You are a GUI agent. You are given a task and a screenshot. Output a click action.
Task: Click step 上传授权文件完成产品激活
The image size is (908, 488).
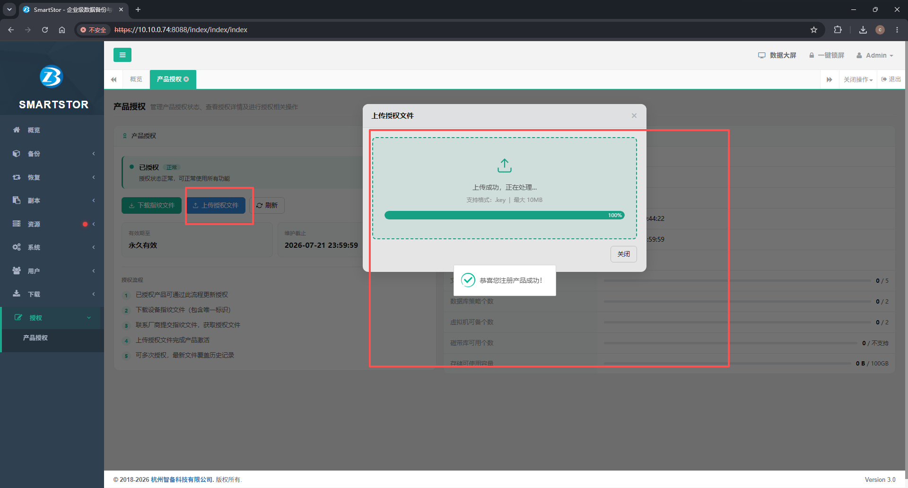(x=173, y=340)
